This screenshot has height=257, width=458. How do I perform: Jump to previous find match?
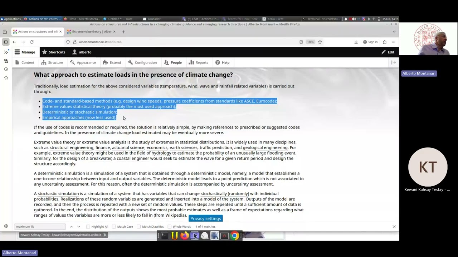pos(72,227)
